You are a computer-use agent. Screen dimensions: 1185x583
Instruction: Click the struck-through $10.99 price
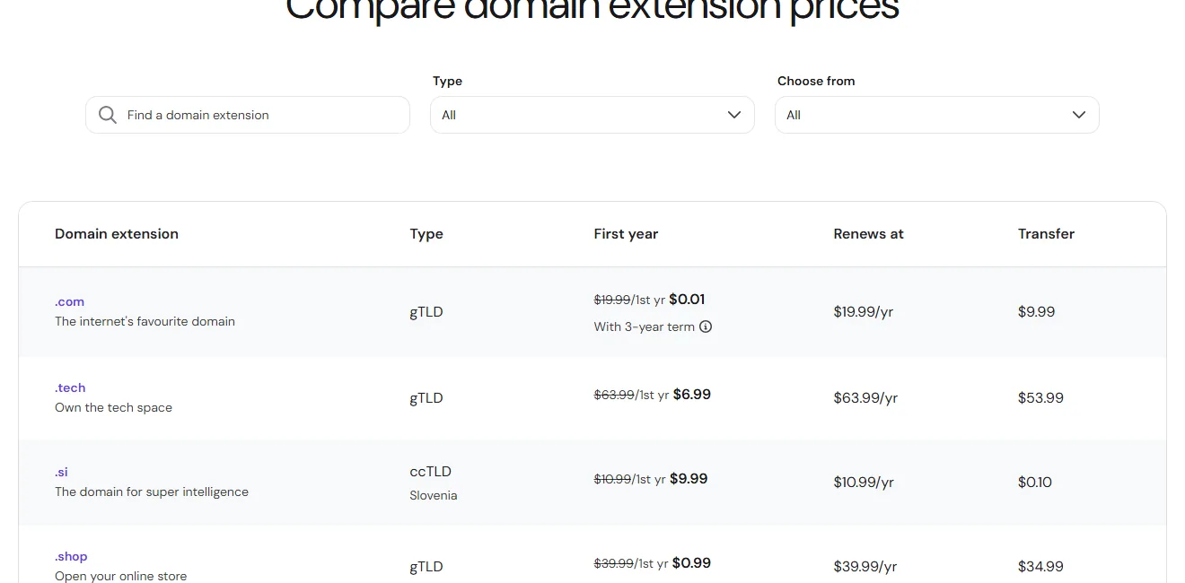coord(612,480)
